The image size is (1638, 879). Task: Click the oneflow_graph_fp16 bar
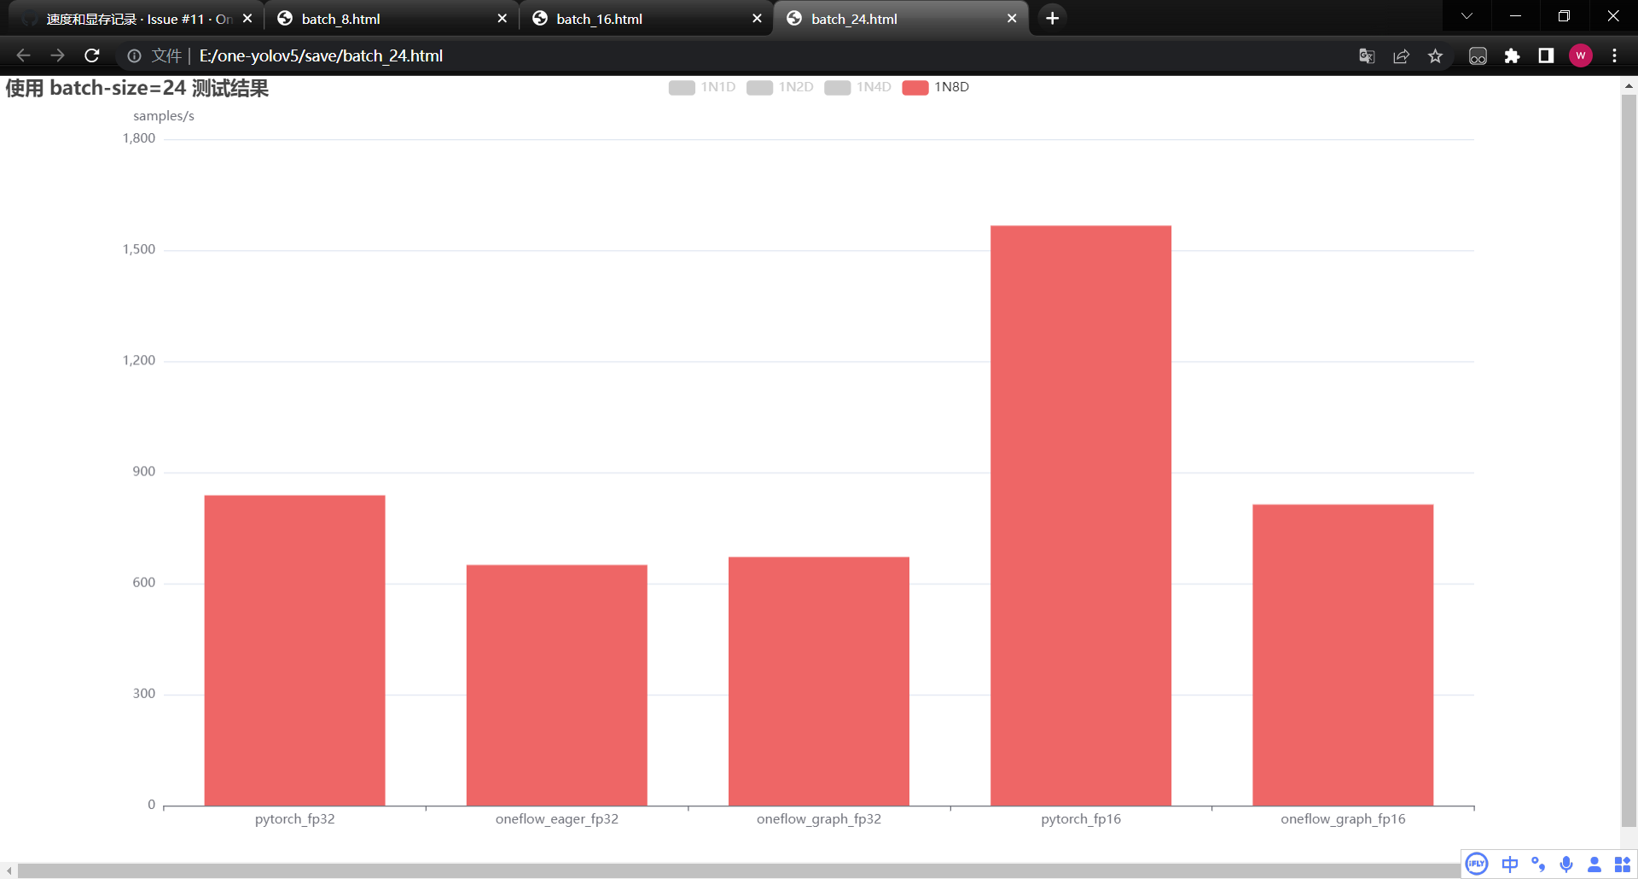(x=1343, y=655)
